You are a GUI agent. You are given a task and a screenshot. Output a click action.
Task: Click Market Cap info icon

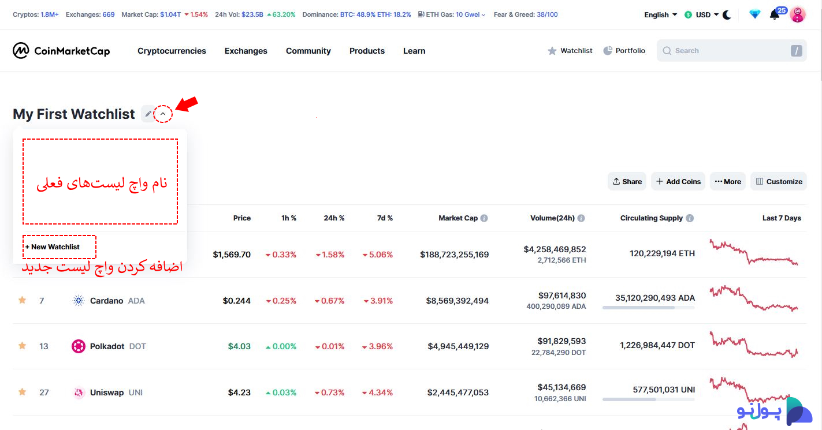point(484,218)
